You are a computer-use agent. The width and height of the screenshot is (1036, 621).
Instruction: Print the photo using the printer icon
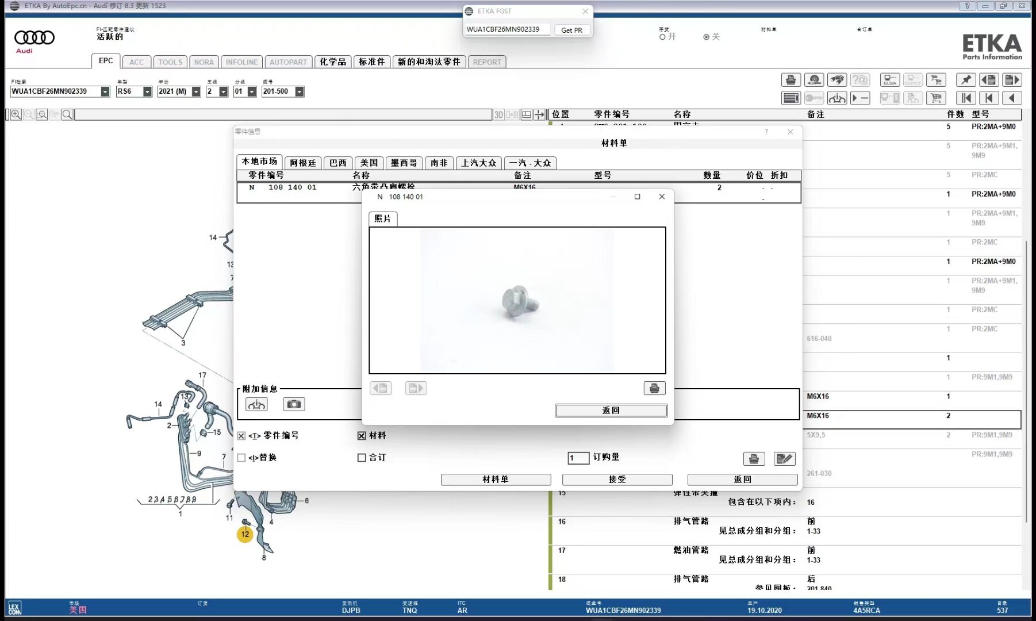pyautogui.click(x=654, y=388)
